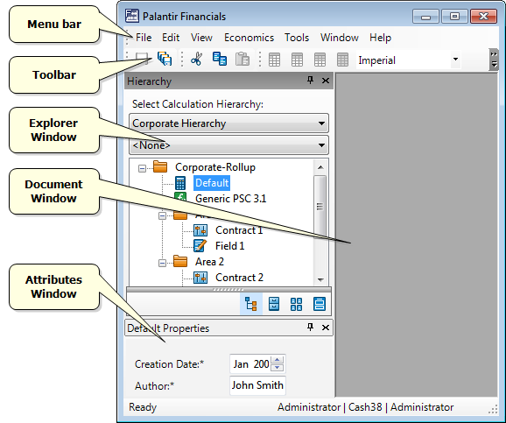Close the Palantir Financials window

[483, 17]
